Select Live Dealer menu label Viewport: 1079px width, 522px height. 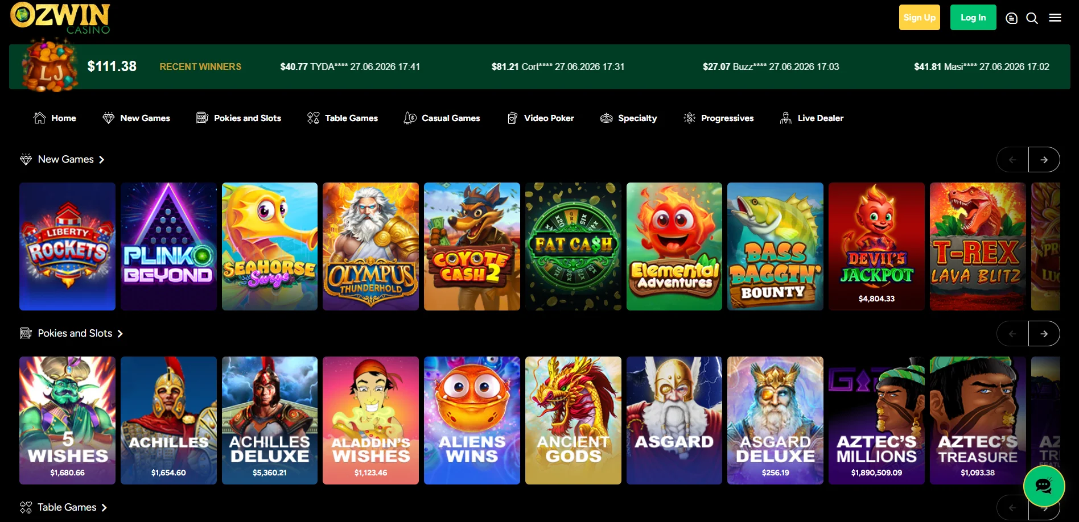tap(821, 118)
